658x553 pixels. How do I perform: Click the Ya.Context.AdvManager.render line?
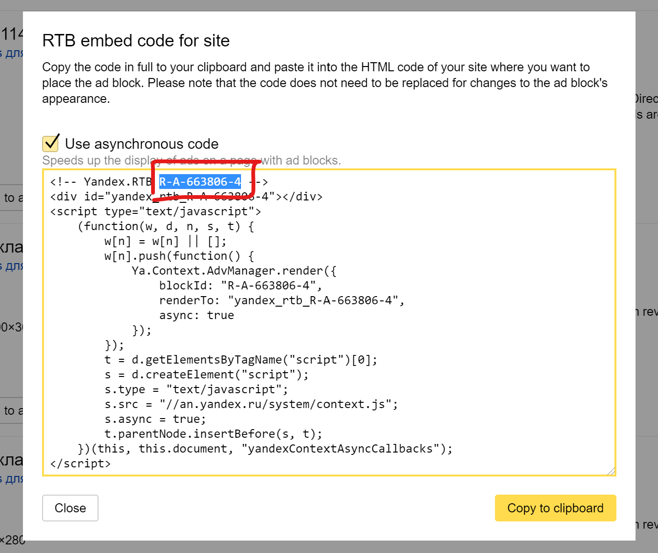(234, 271)
